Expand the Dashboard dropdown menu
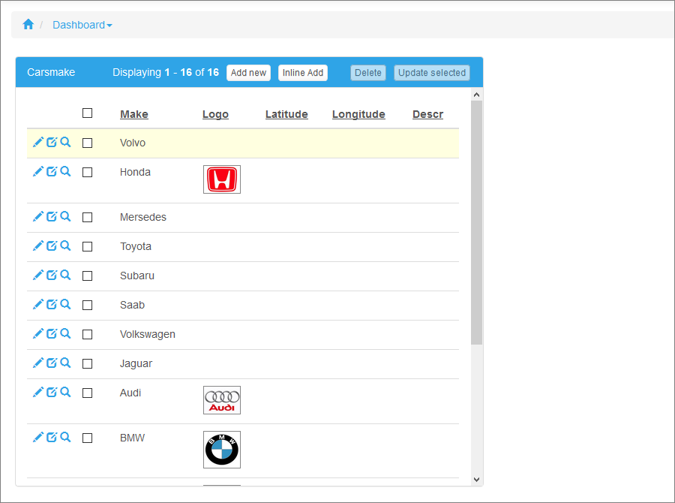Screen dimensions: 675x503 pos(82,24)
